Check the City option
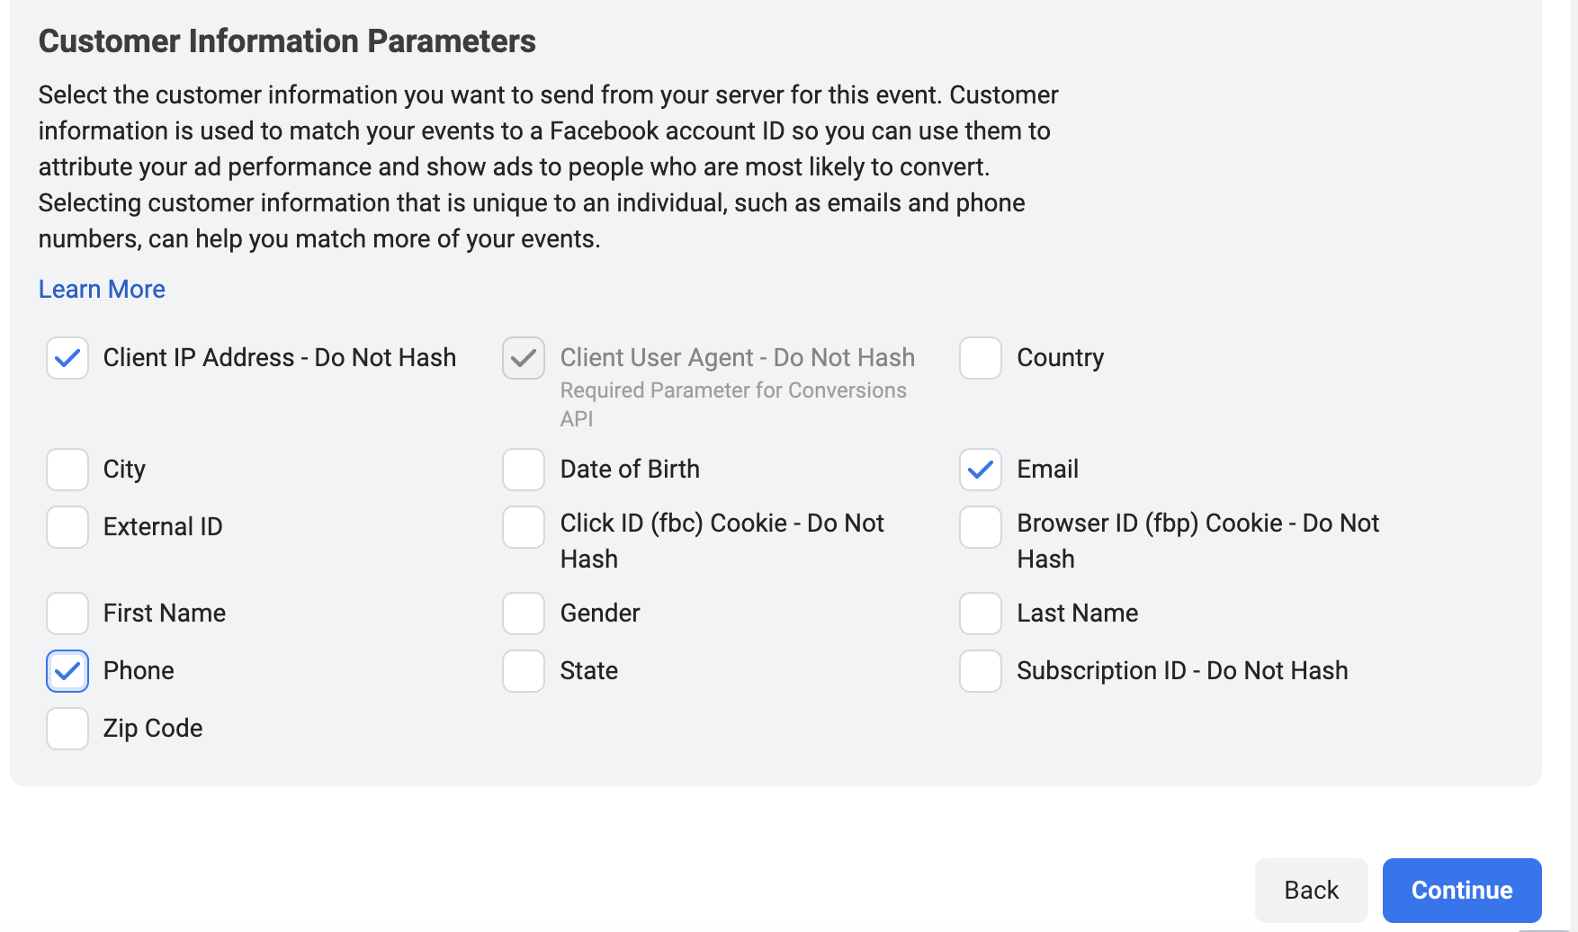This screenshot has height=932, width=1578. tap(67, 470)
